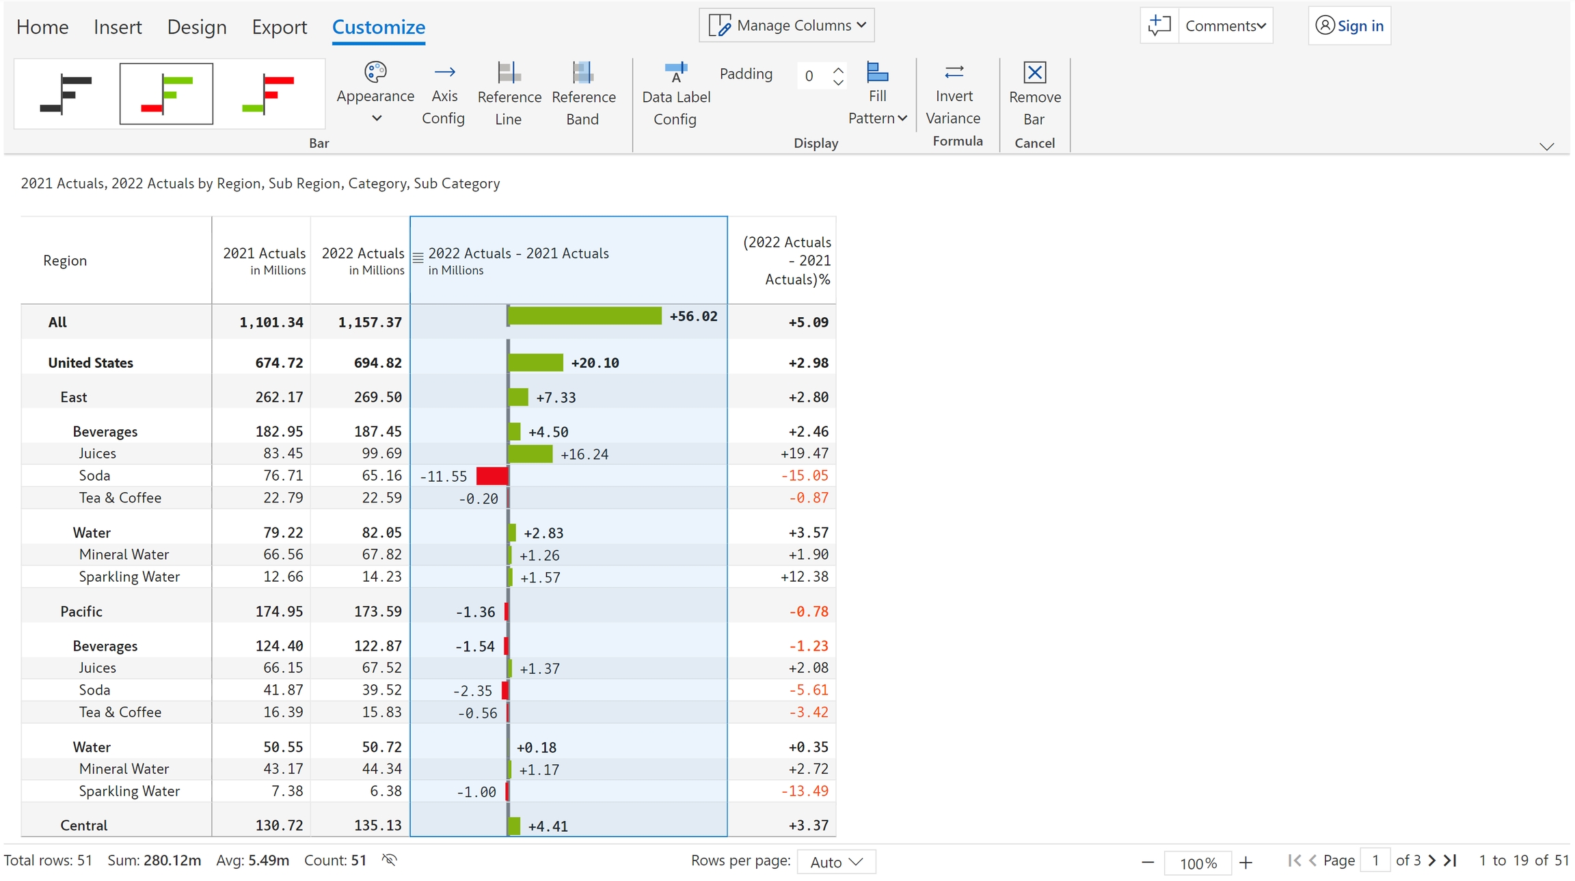Viewport: 1575px width, 881px height.
Task: Increase the Padding value with up arrow
Action: coord(839,69)
